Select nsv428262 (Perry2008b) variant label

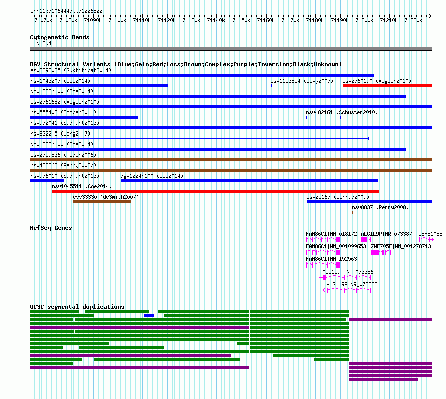click(x=63, y=165)
